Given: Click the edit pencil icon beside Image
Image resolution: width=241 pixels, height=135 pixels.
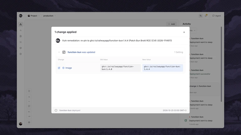Looking at the screenshot, I should pyautogui.click(x=59, y=68).
